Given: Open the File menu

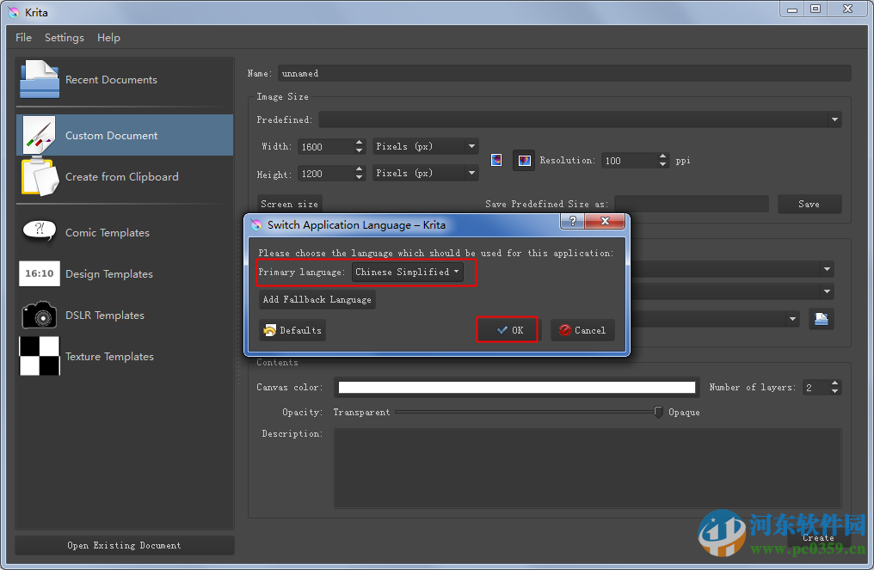Looking at the screenshot, I should (x=23, y=37).
